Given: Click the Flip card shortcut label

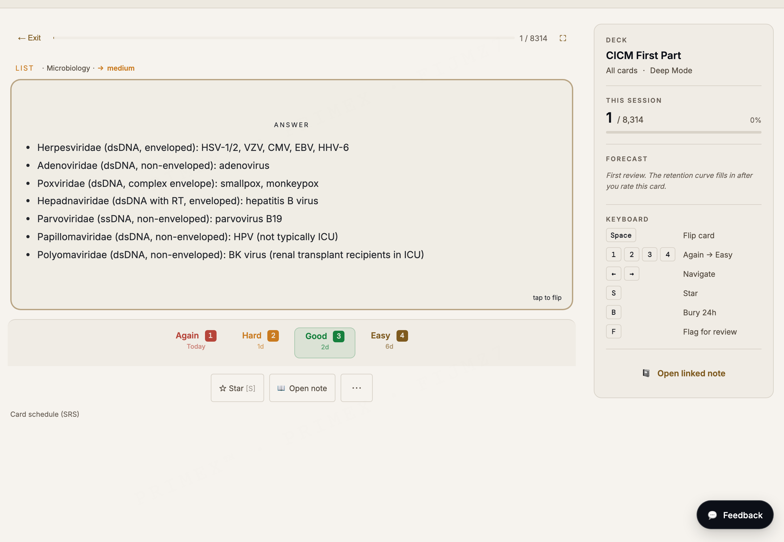Looking at the screenshot, I should tap(699, 236).
